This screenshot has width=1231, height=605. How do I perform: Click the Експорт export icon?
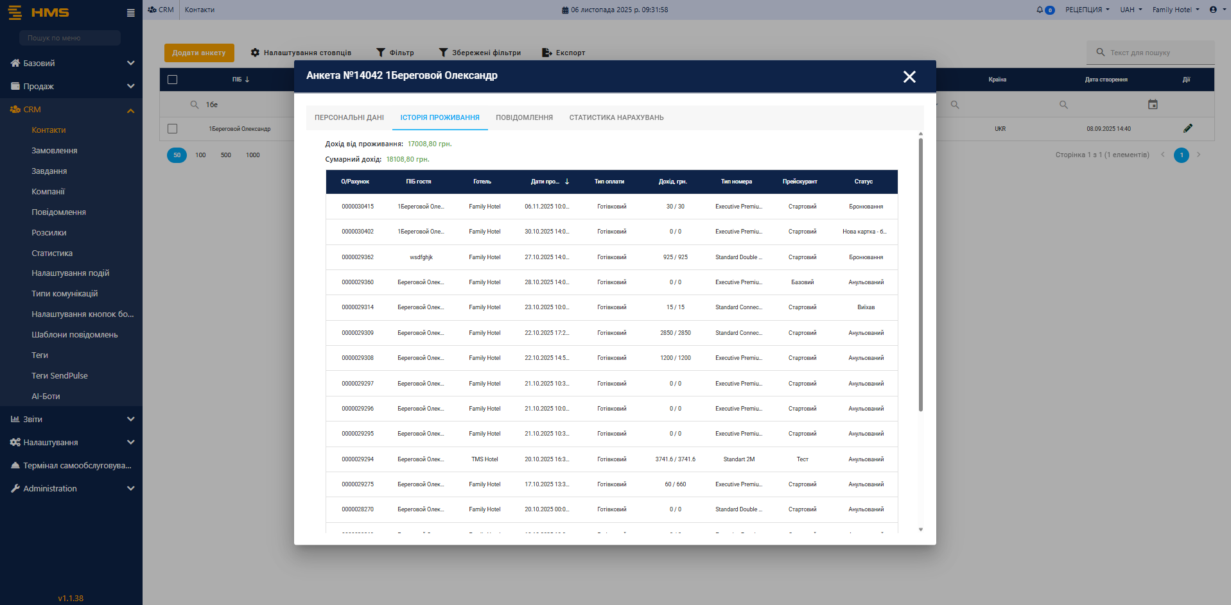(546, 53)
